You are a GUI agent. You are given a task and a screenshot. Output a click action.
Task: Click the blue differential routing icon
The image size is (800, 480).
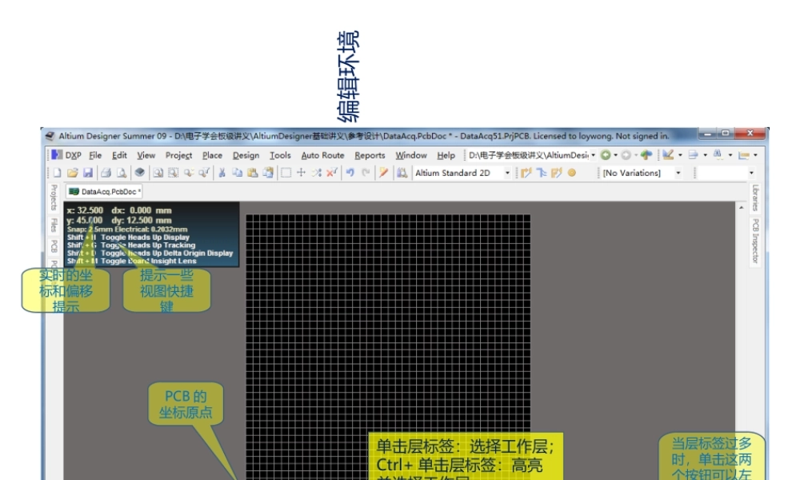(542, 173)
